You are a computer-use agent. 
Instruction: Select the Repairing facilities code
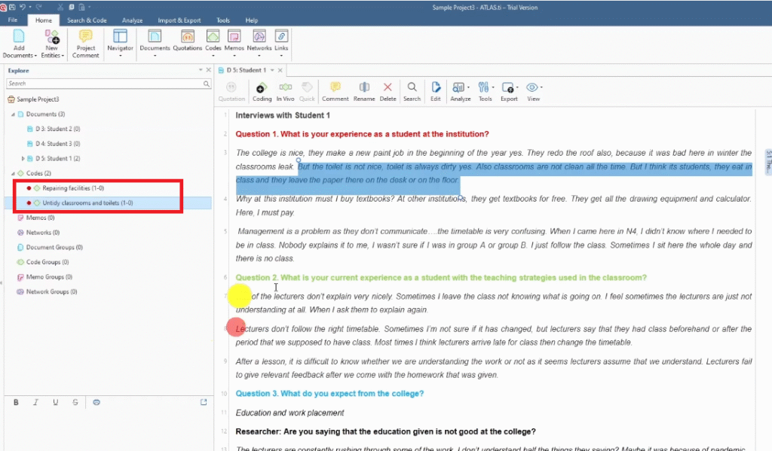pyautogui.click(x=73, y=188)
